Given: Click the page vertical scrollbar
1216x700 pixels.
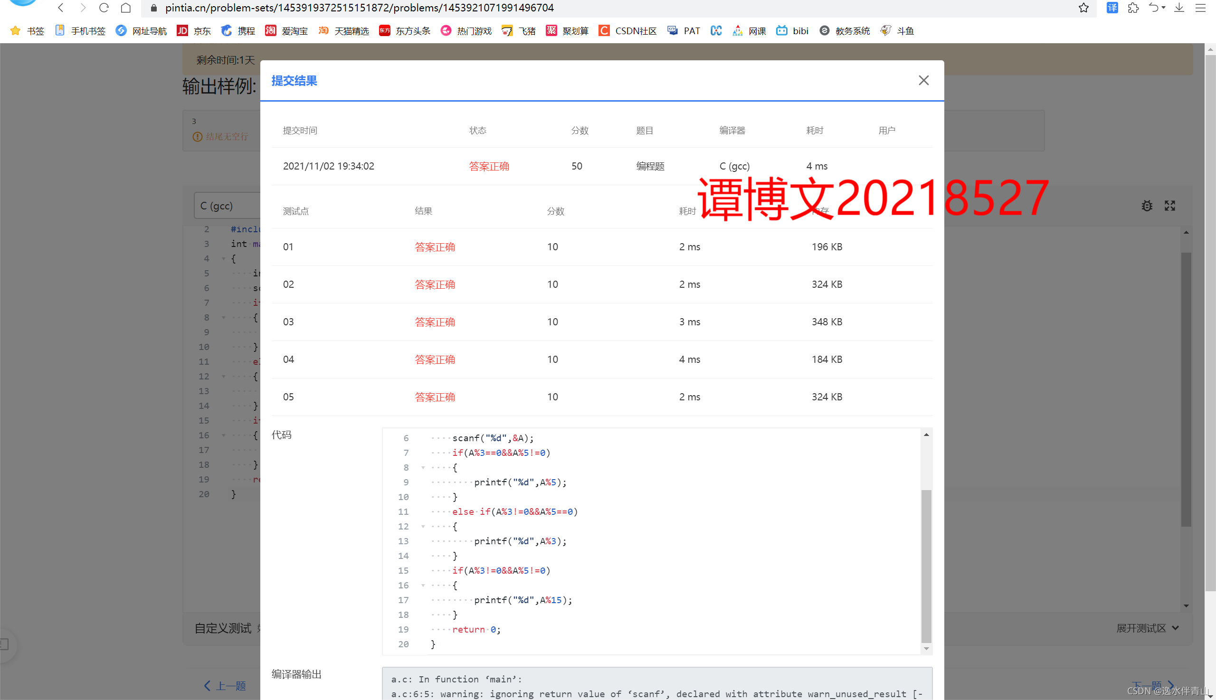Looking at the screenshot, I should click(x=1210, y=322).
